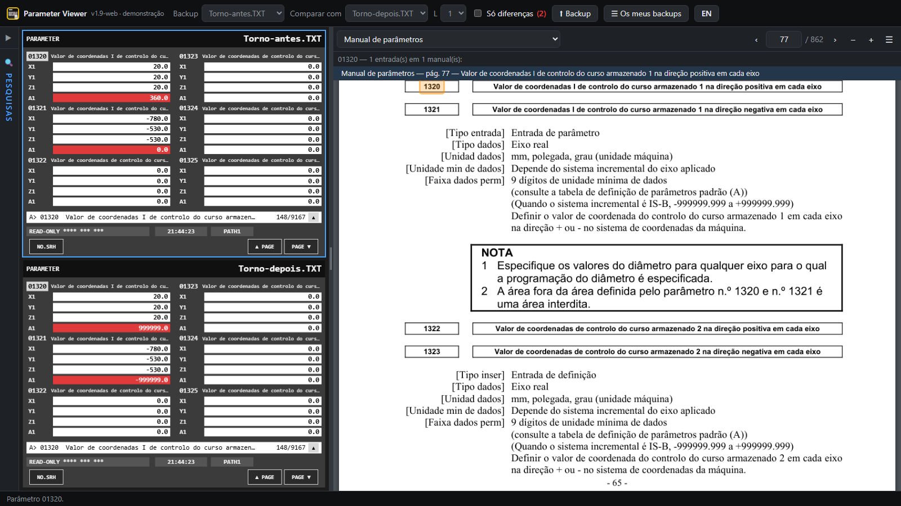
Task: Switch language with the EN button
Action: point(706,13)
